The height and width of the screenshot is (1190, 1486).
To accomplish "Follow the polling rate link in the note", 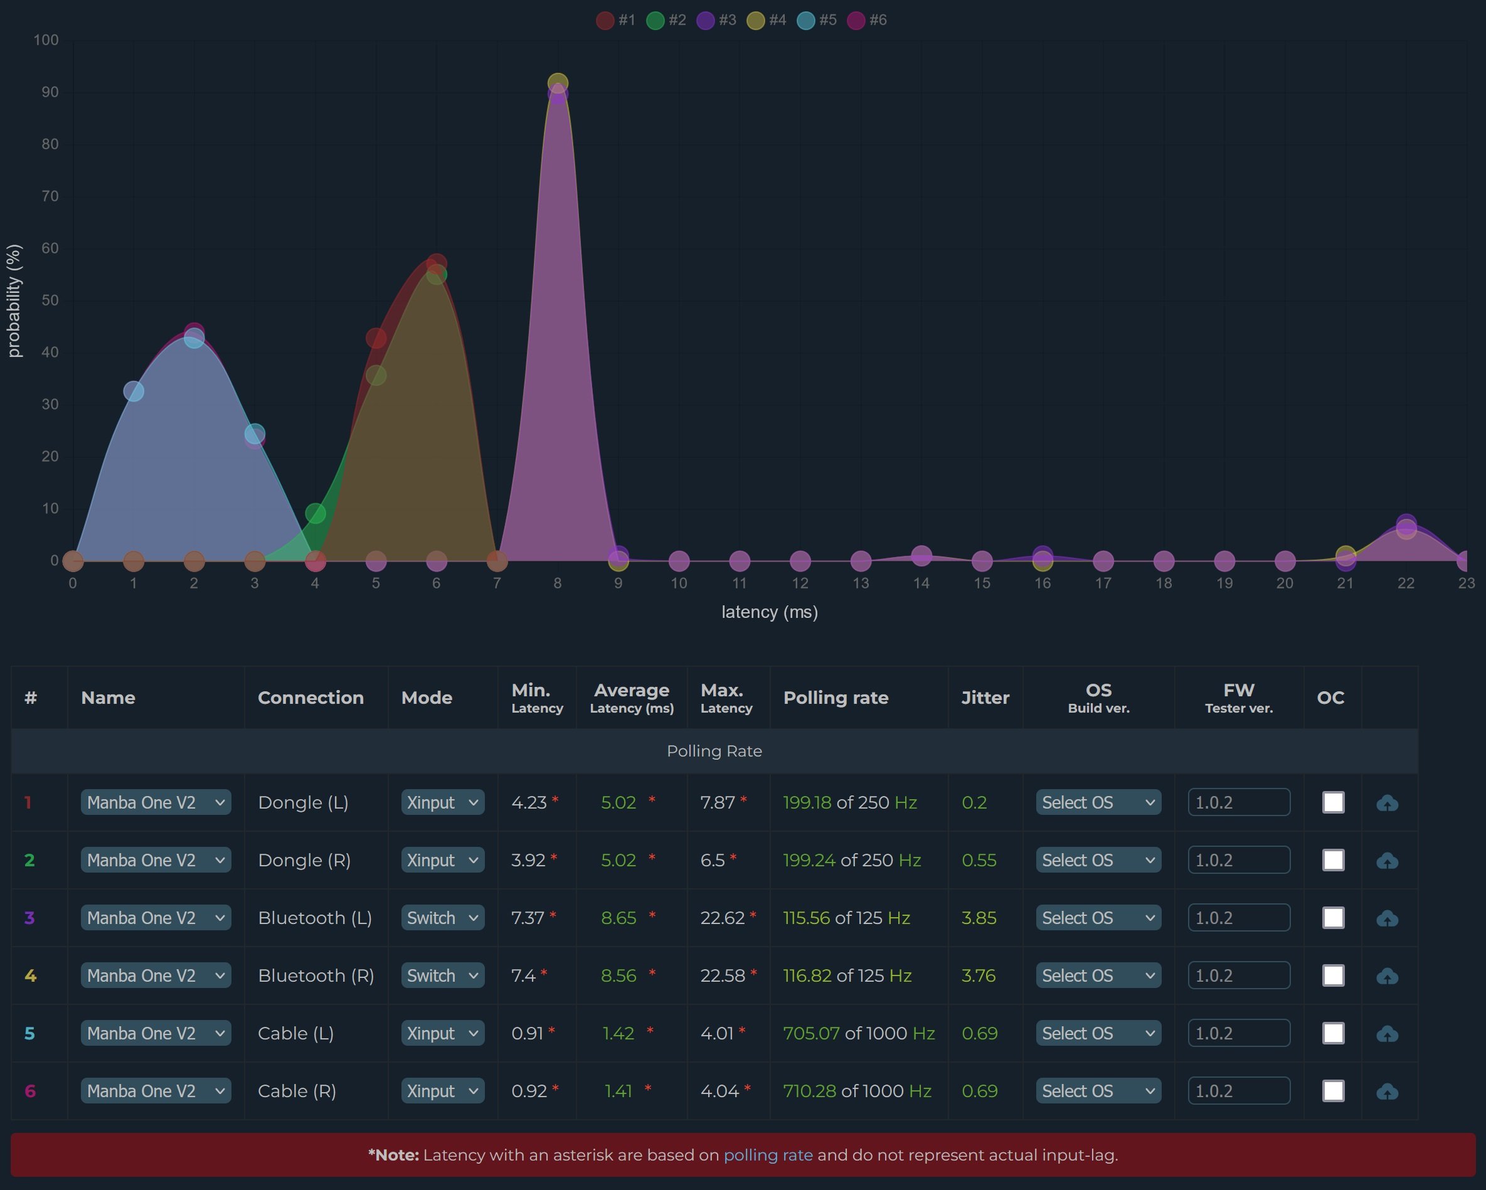I will coord(768,1155).
